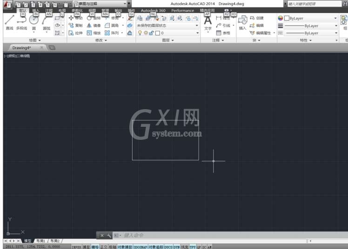Open the Layer Properties manager icon
This screenshot has height=249, width=348.
click(140, 18)
